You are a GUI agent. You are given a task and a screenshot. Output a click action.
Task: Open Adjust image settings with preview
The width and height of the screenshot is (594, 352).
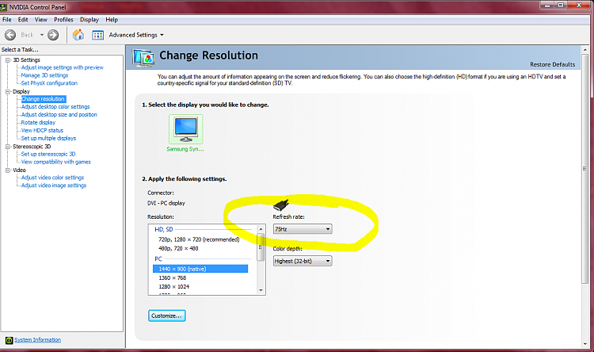tap(62, 67)
